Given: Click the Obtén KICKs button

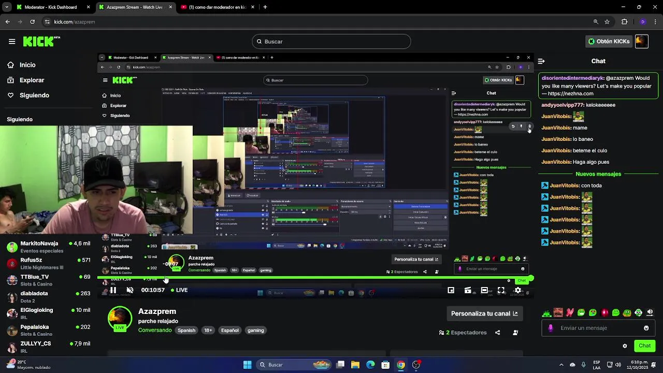Looking at the screenshot, I should (609, 41).
